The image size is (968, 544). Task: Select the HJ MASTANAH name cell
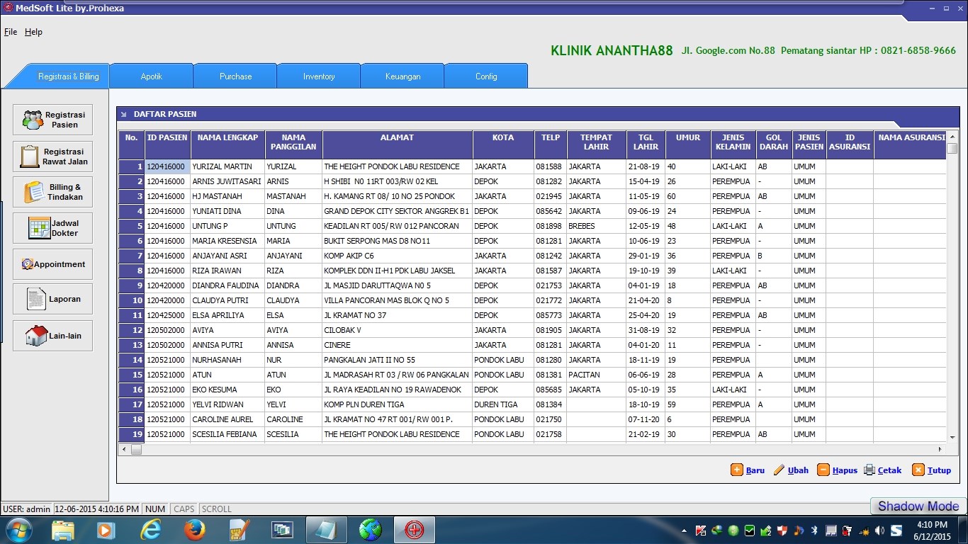pyautogui.click(x=227, y=196)
